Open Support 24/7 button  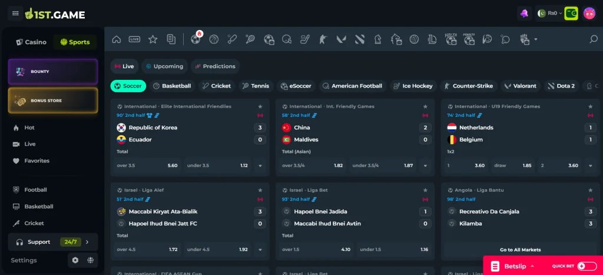click(x=53, y=242)
